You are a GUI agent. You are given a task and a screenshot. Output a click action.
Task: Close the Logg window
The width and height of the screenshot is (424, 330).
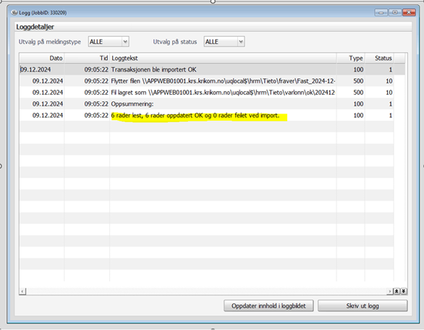click(x=409, y=12)
